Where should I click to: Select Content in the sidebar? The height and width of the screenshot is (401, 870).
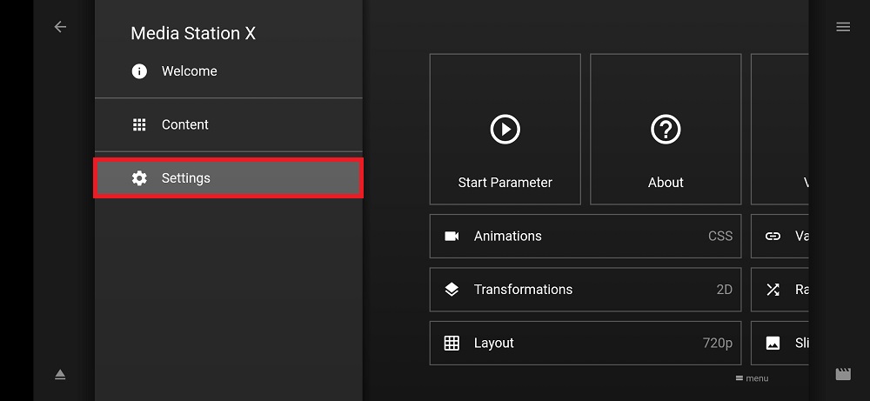click(x=229, y=124)
